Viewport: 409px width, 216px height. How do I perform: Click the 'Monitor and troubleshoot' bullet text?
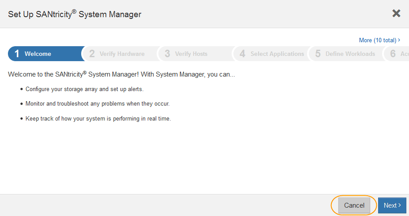click(98, 104)
